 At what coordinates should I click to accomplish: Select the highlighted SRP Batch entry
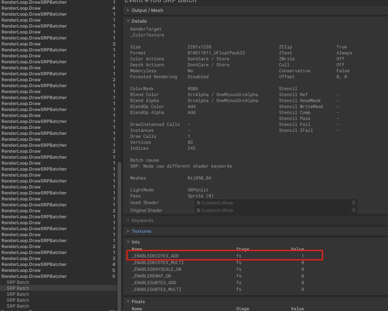(18, 288)
